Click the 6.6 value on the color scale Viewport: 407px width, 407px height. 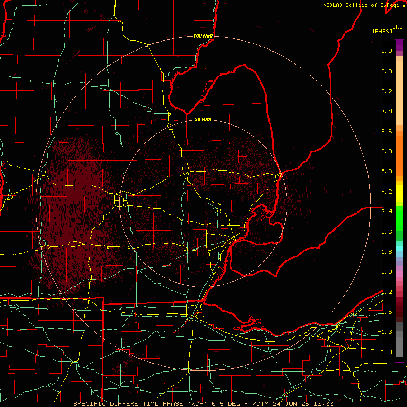click(x=387, y=131)
